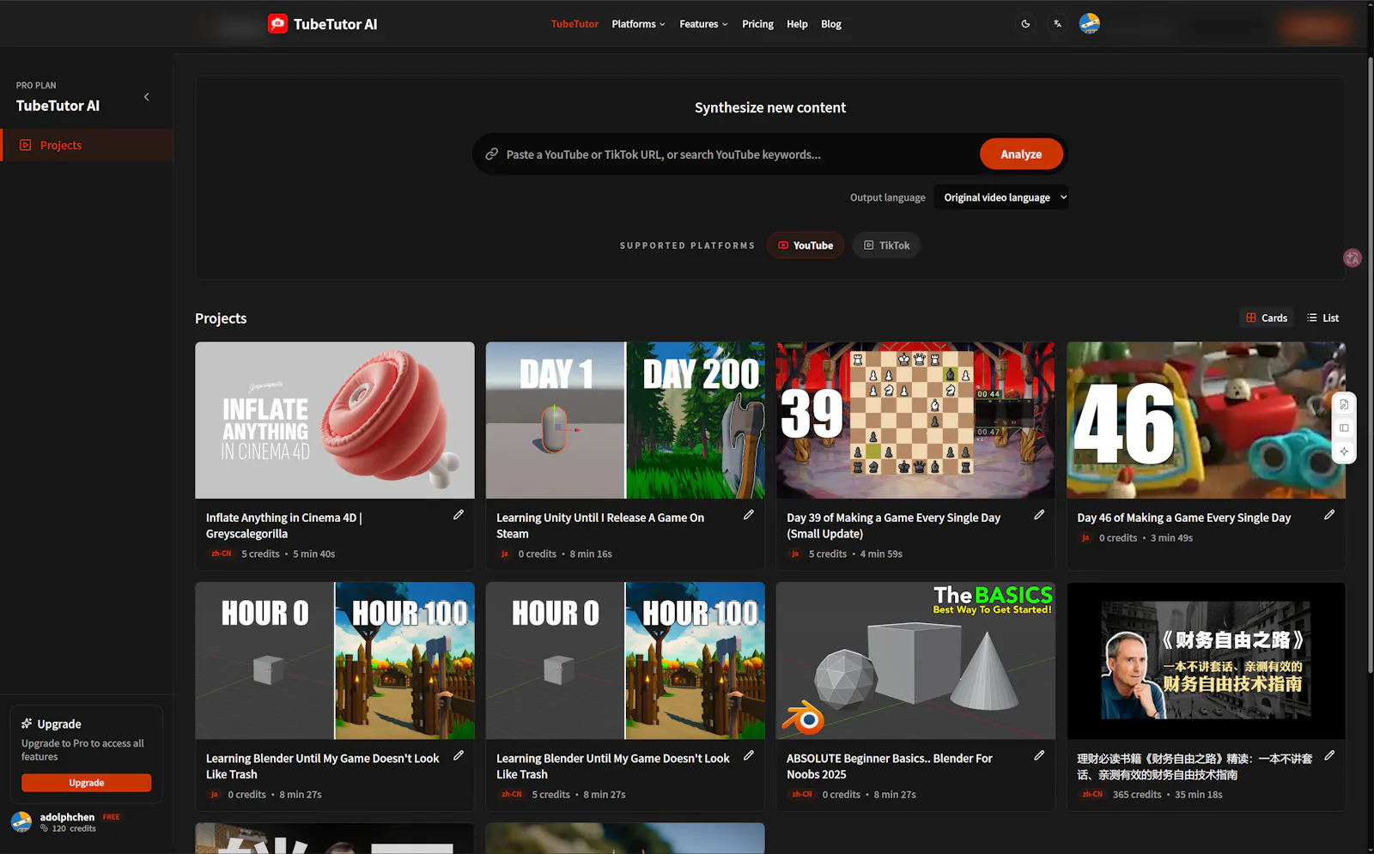The width and height of the screenshot is (1374, 854).
Task: Click the side panel layout icon in floating toolbar
Action: 1344,428
